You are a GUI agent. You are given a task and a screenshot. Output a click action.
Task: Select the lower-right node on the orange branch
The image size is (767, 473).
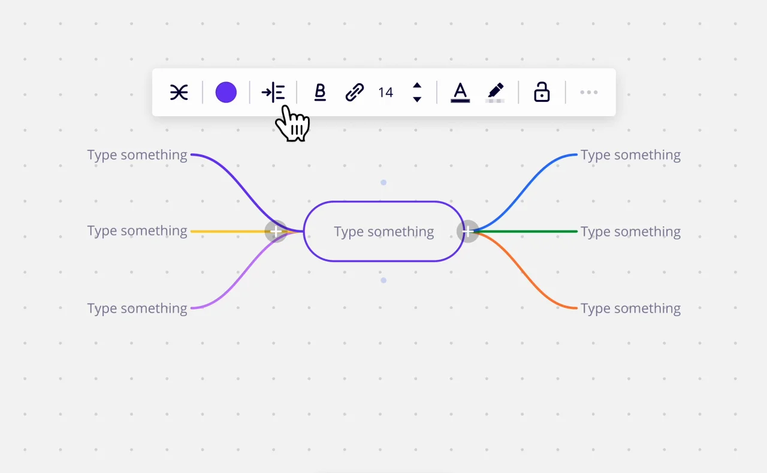[630, 308]
